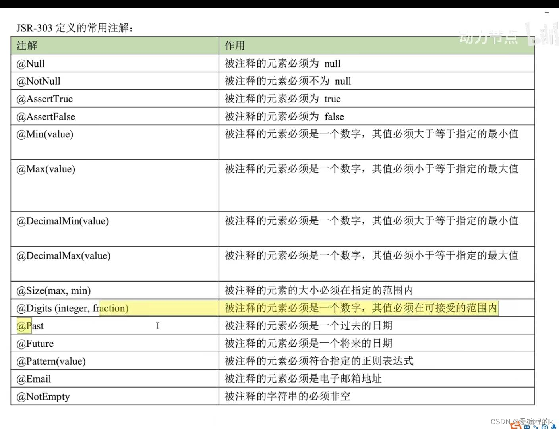Viewport: 559px width, 429px height.
Task: Click '被注释的元素的大小必须在指定的范围内' text
Action: pyautogui.click(x=319, y=290)
